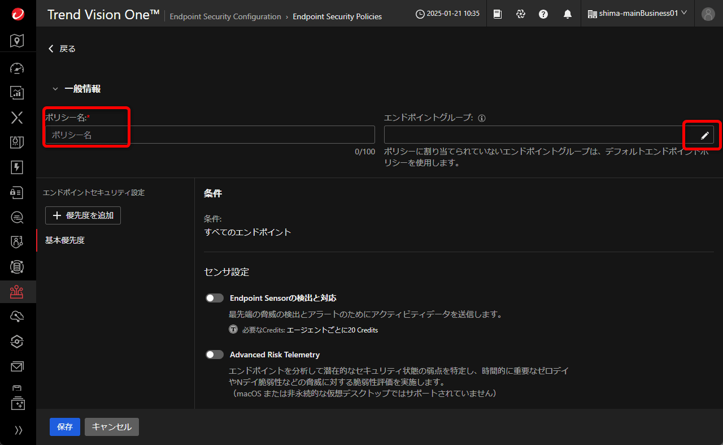This screenshot has width=723, height=445.
Task: Click the 優先度を追加 button
Action: 83,215
